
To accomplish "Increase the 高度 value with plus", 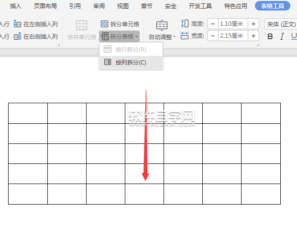I will point(253,24).
